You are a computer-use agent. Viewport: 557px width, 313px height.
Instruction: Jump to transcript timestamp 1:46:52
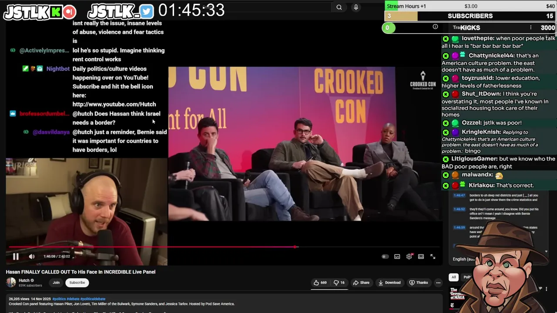click(x=459, y=209)
